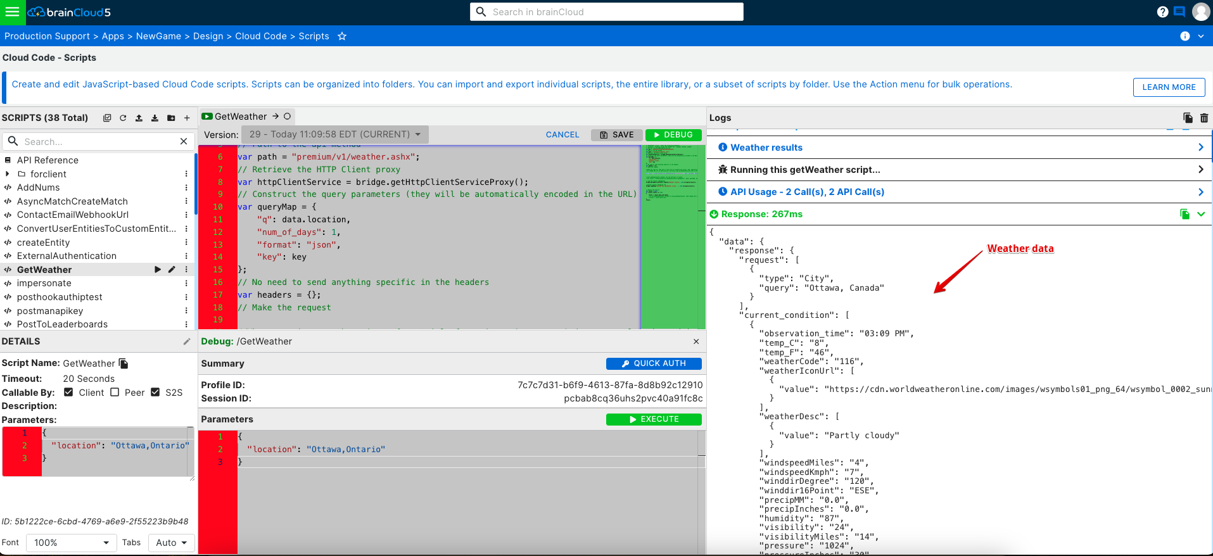This screenshot has height=556, width=1213.
Task: Copy the response JSON
Action: pos(1184,214)
